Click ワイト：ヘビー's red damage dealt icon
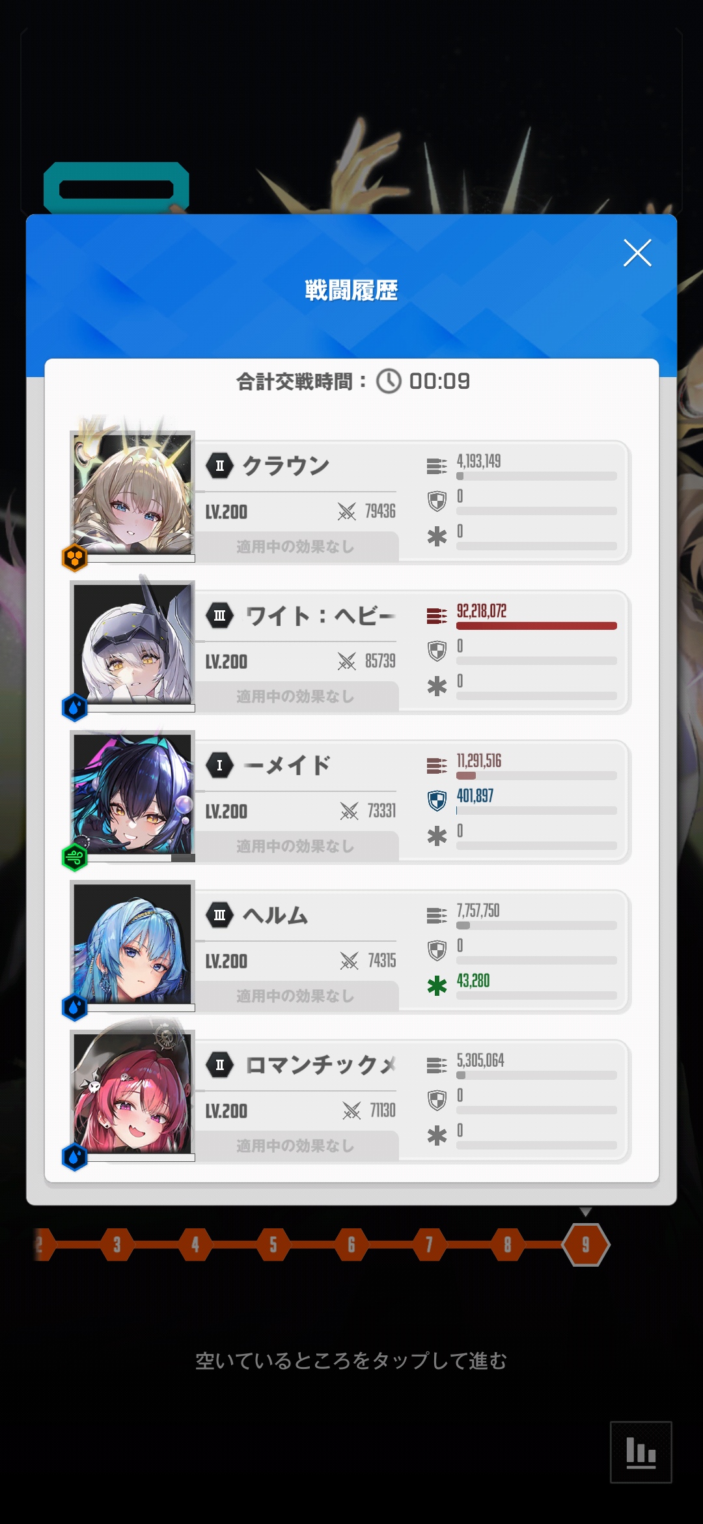This screenshot has width=703, height=1524. [437, 615]
